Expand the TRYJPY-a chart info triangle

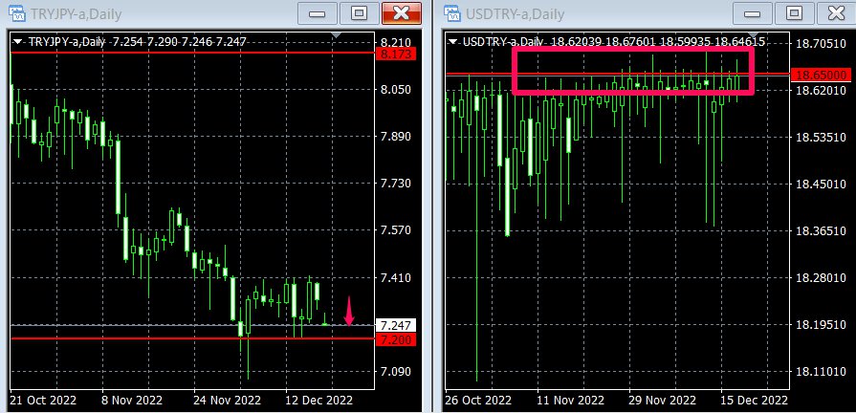(x=18, y=41)
